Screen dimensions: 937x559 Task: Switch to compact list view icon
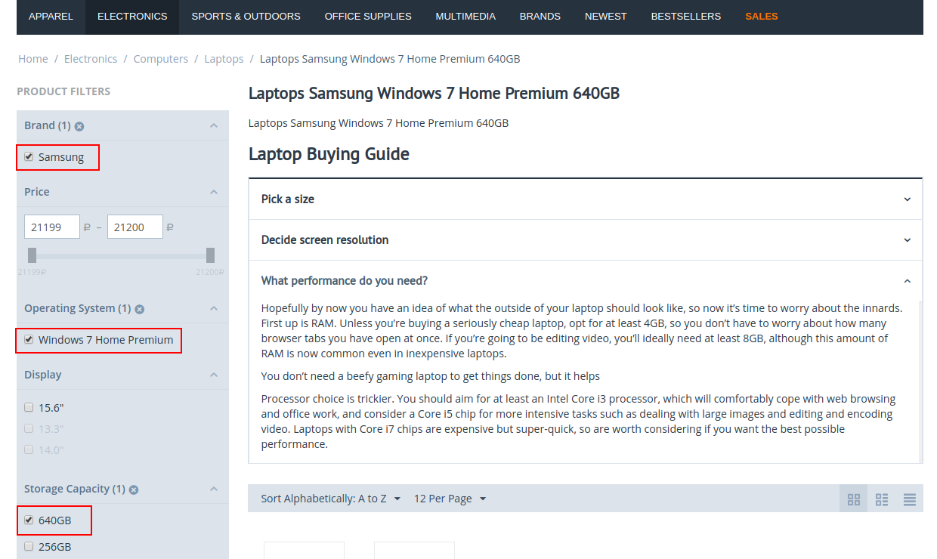tap(910, 499)
